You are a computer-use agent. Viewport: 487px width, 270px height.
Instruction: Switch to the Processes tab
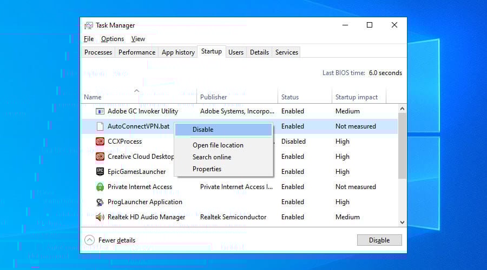(98, 52)
